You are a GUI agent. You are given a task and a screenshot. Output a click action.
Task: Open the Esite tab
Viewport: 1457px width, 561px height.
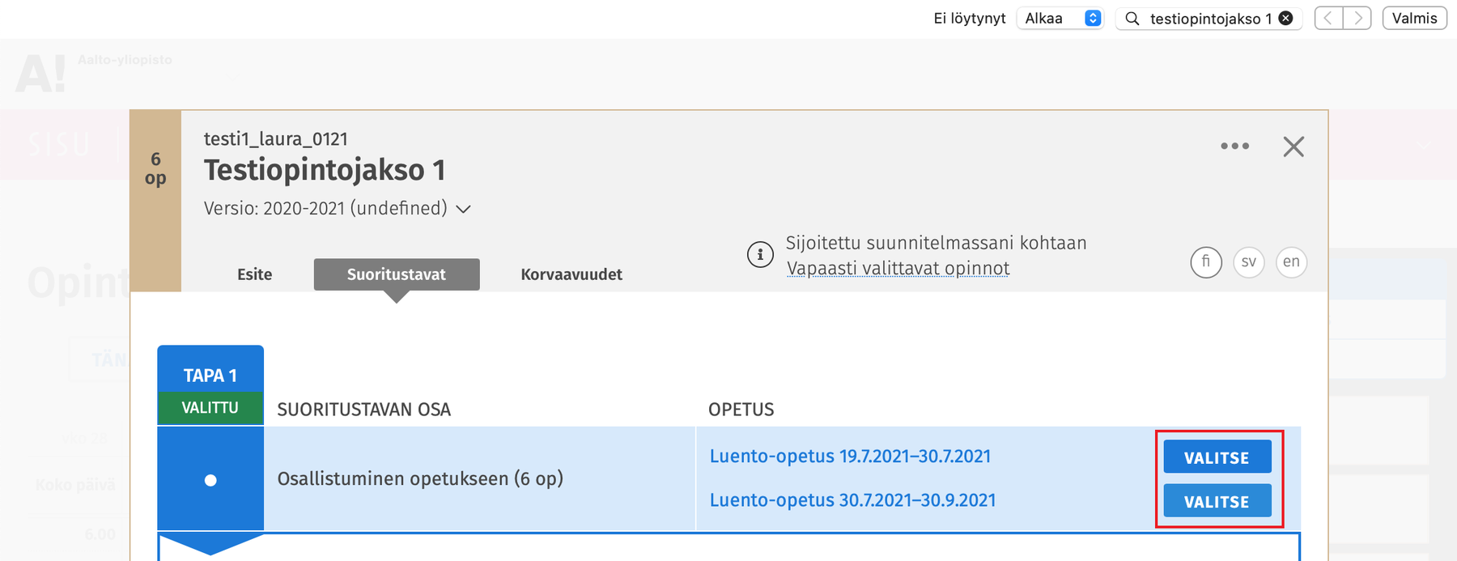click(x=254, y=274)
